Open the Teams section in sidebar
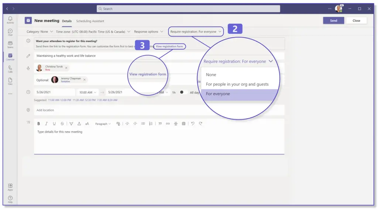Image resolution: width=378 pixels, height=210 pixels. [x=10, y=45]
